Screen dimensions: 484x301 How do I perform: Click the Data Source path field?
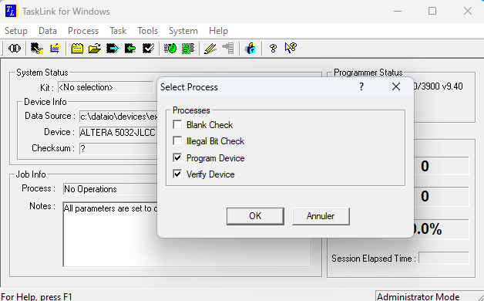(119, 117)
